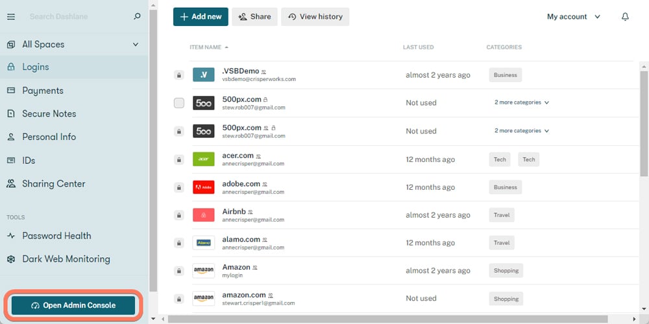The width and height of the screenshot is (649, 324).
Task: Open notifications bell icon
Action: [x=625, y=17]
